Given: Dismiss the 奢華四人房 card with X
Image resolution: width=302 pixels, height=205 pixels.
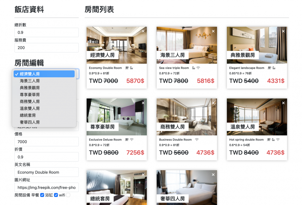Looking at the screenshot, I should point(213,175).
